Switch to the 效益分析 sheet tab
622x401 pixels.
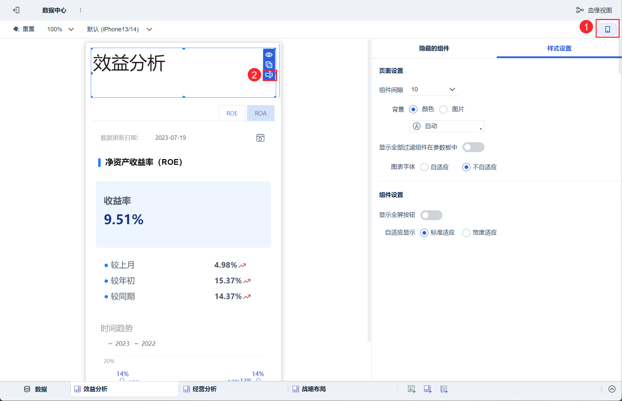[x=125, y=389]
